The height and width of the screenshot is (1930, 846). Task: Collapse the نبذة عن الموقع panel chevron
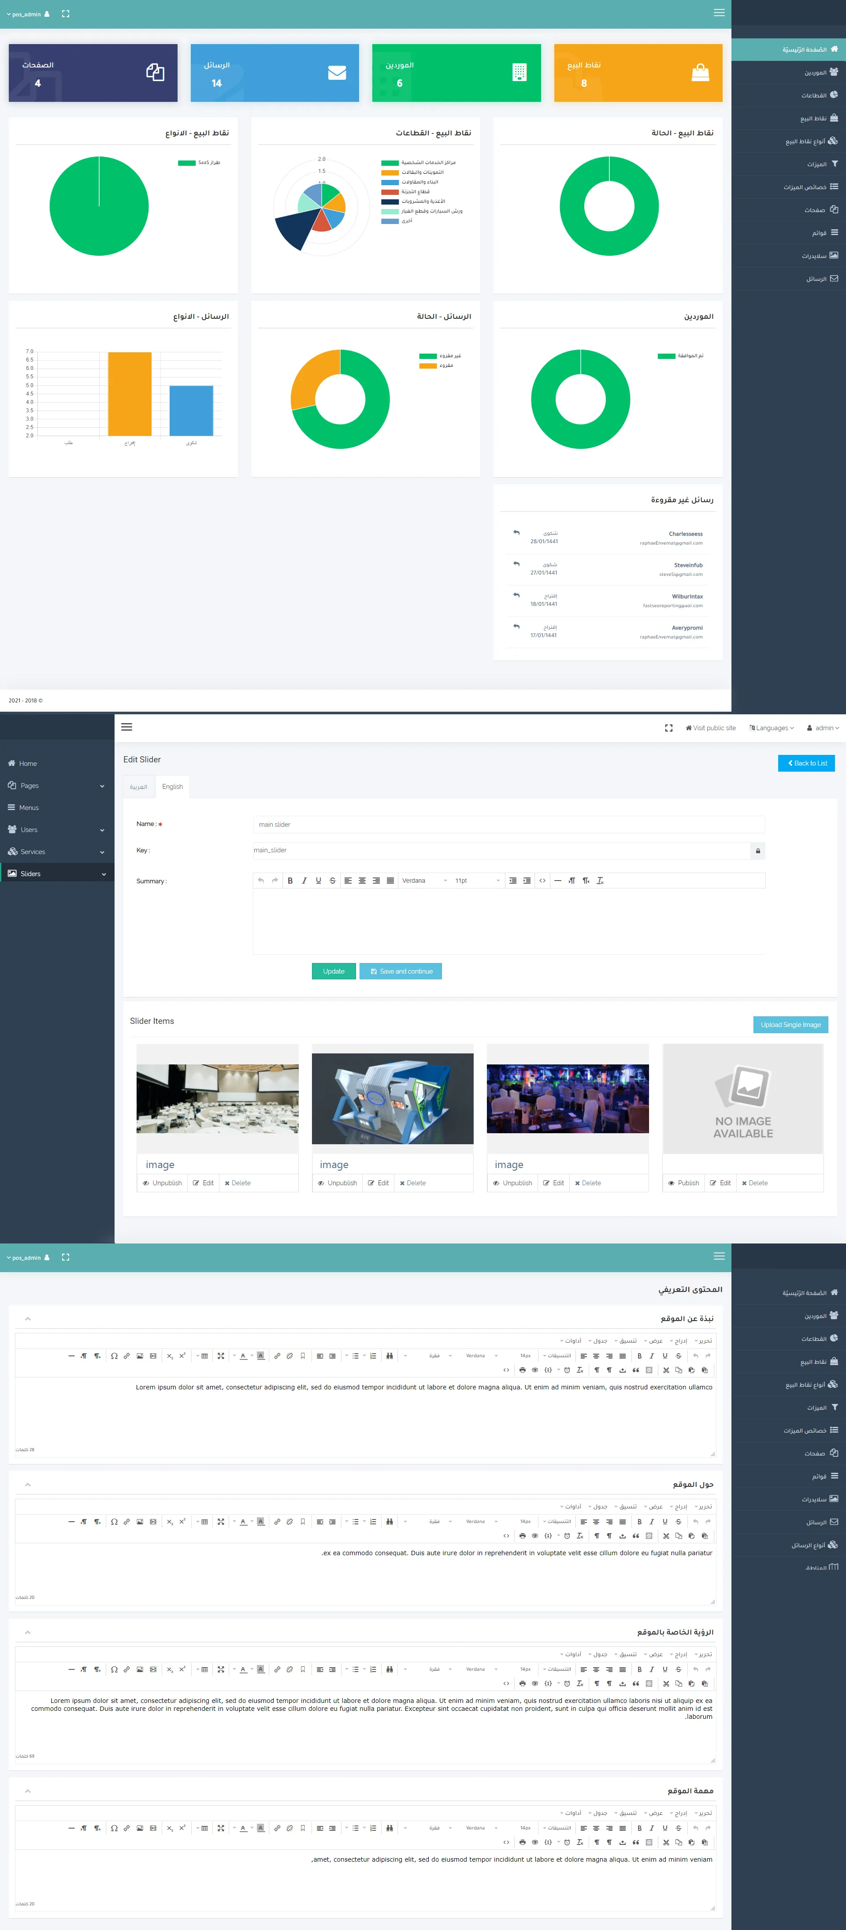(x=28, y=1318)
